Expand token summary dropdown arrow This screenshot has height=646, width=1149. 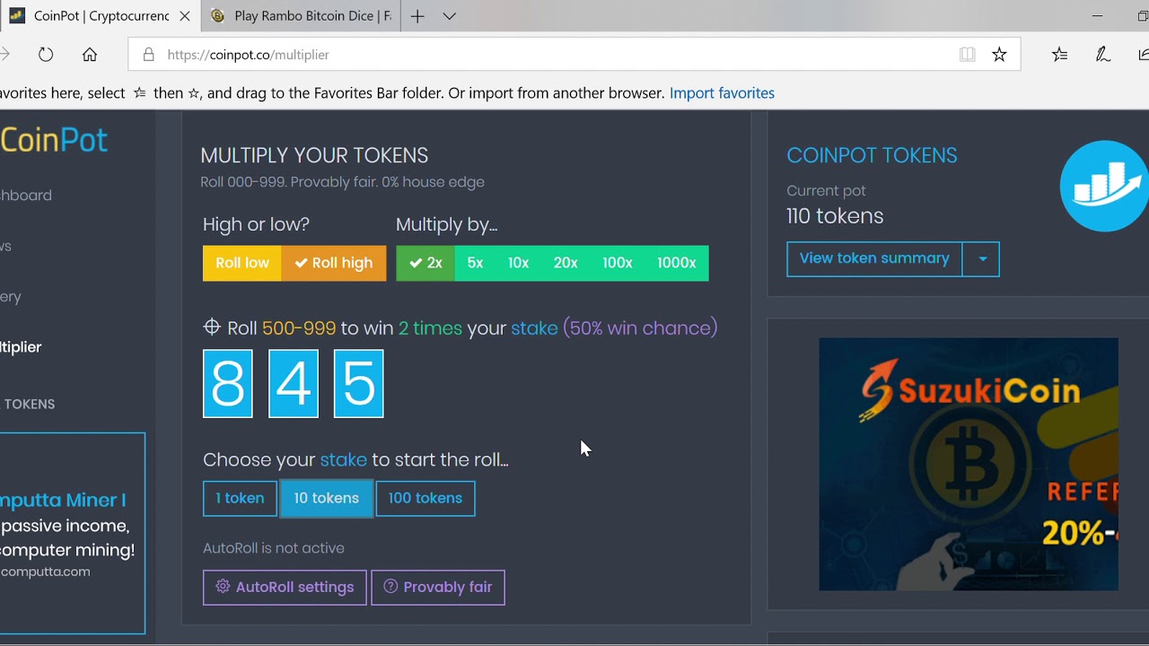coord(982,259)
